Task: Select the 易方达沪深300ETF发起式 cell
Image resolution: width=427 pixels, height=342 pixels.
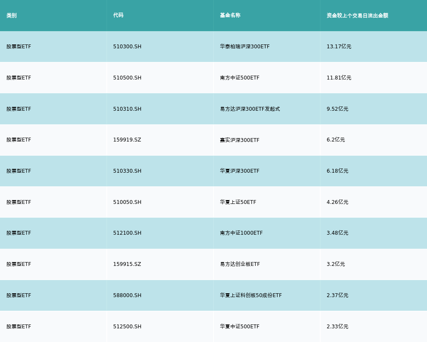Action: 250,109
